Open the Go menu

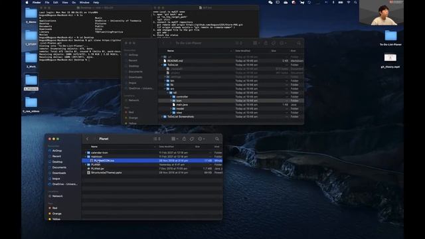(x=74, y=3)
